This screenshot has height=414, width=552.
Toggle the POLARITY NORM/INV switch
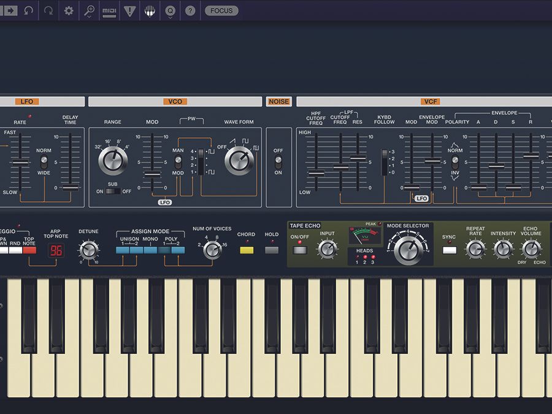[455, 161]
